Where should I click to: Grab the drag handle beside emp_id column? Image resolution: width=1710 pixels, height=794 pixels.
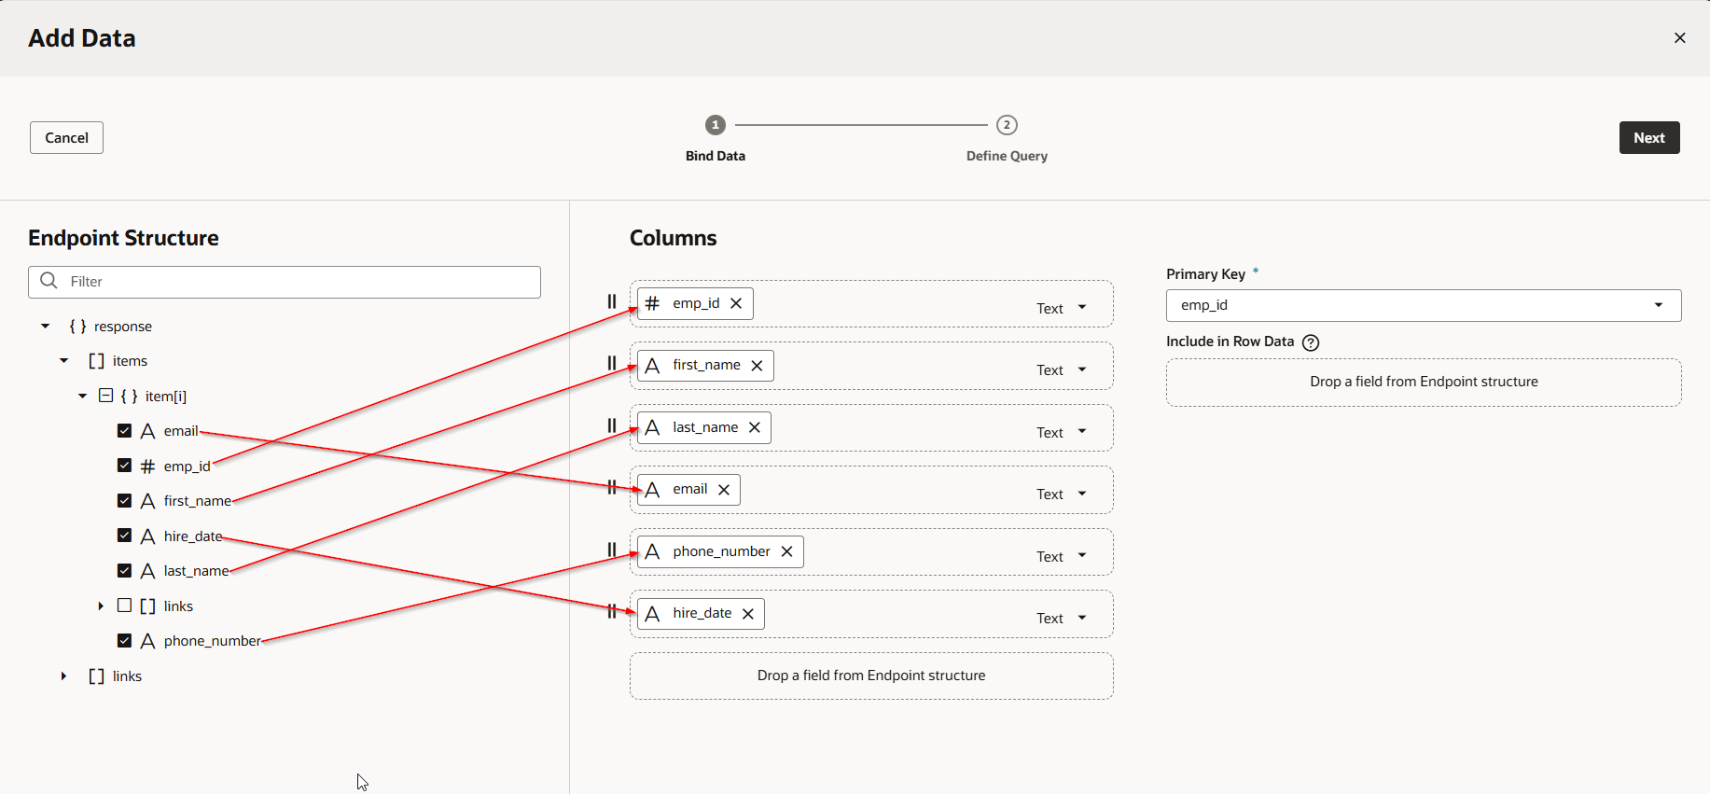click(x=612, y=301)
